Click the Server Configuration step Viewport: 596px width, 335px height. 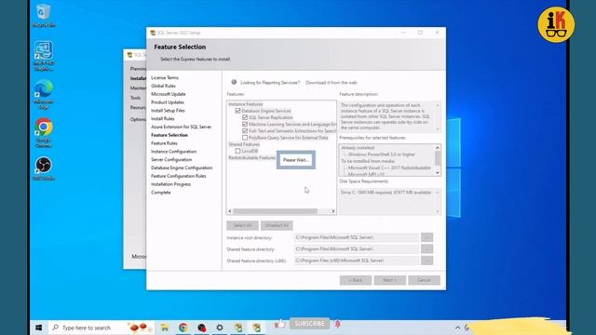171,159
